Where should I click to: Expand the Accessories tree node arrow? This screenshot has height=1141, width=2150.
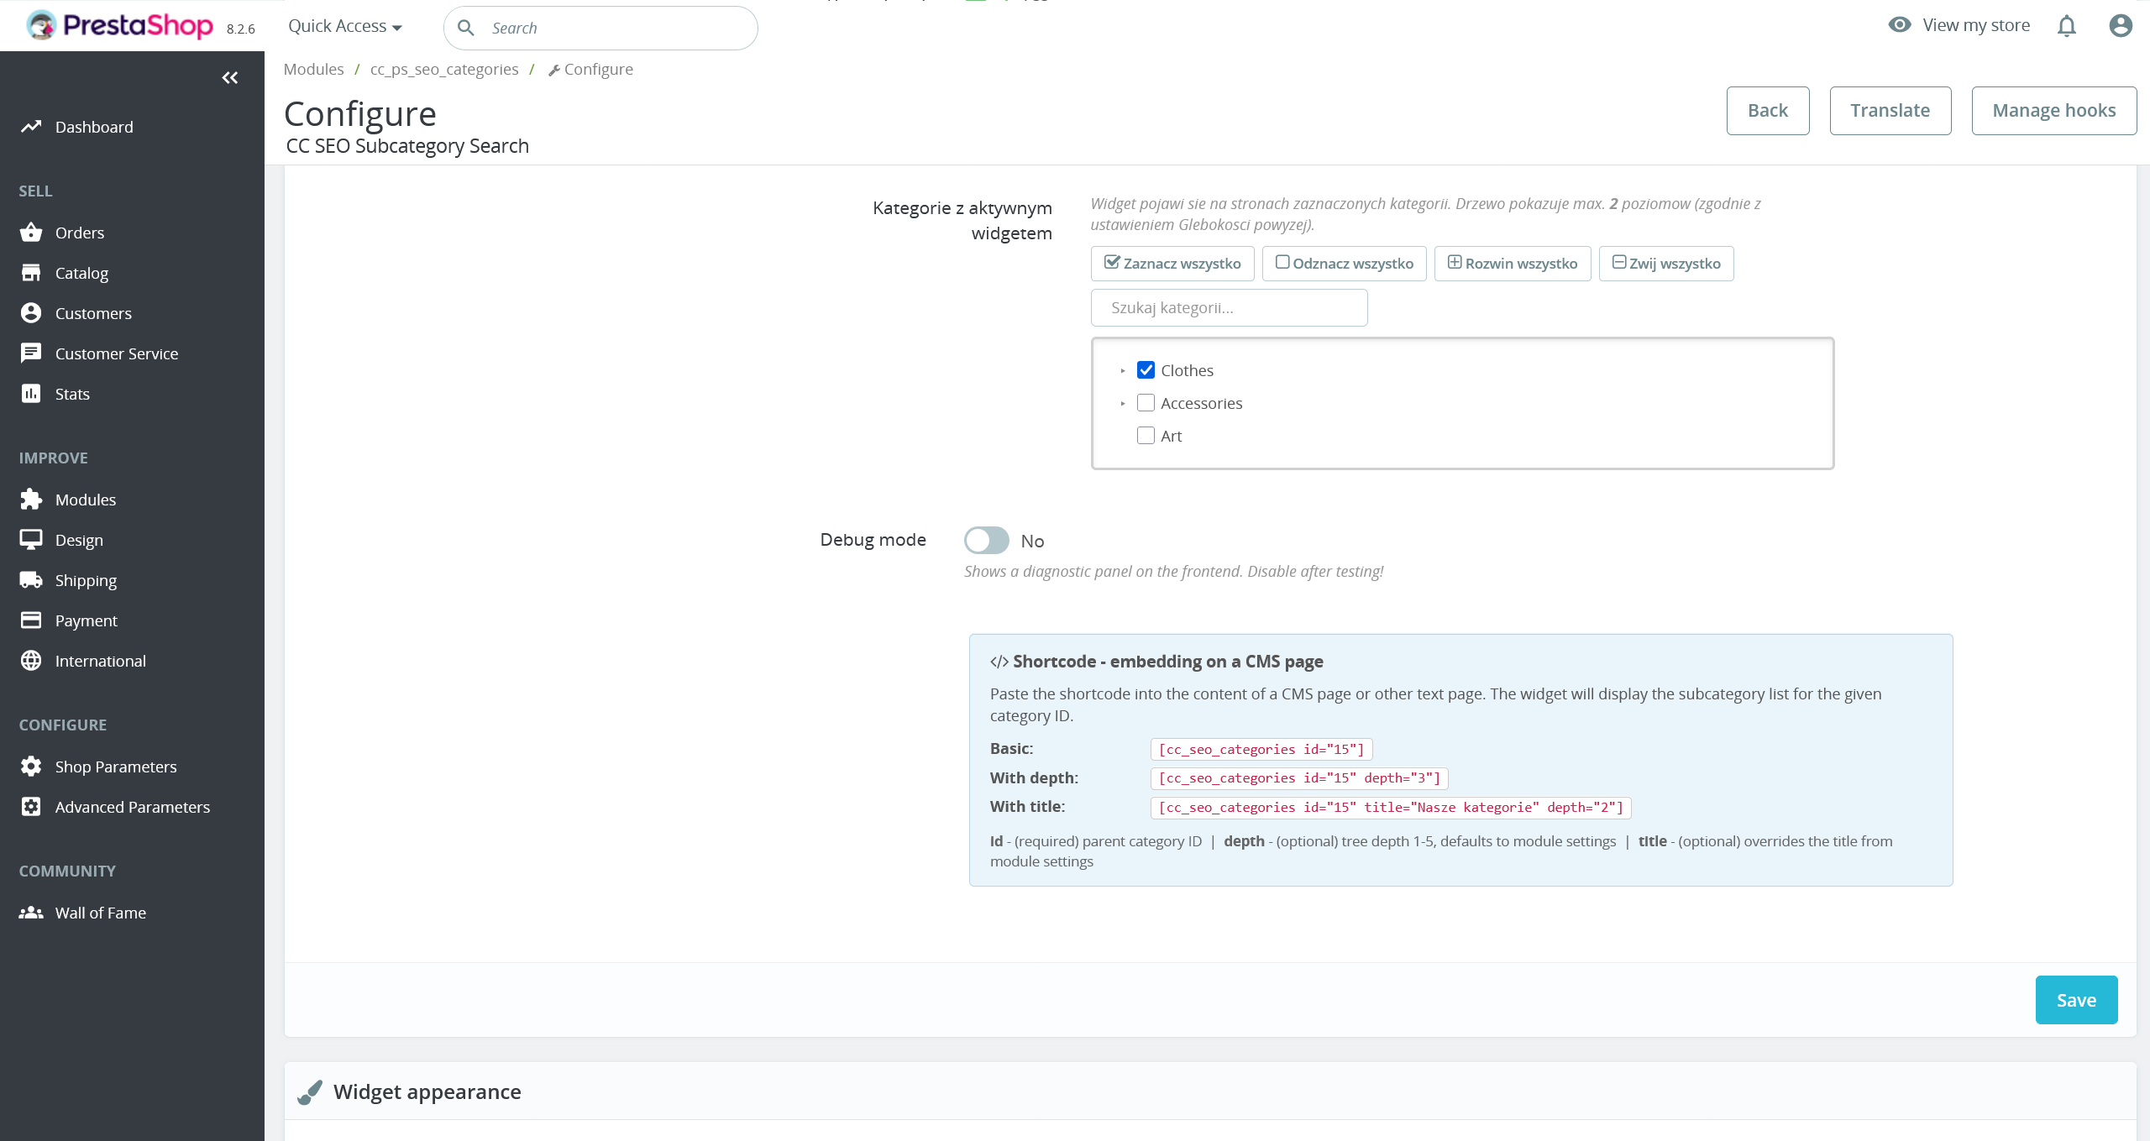click(x=1123, y=403)
